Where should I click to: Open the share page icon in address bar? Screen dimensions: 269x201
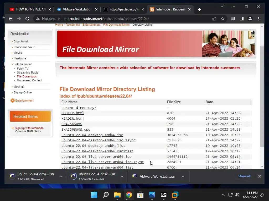(x=214, y=19)
